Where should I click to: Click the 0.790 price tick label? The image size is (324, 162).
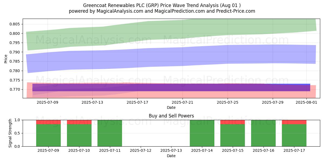point(15,52)
